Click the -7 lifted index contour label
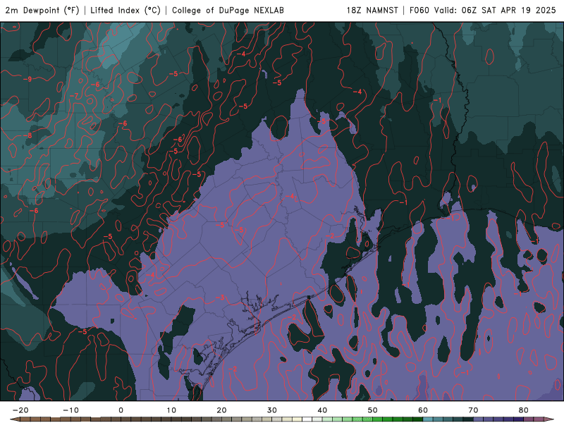Image resolution: width=564 pixels, height=423 pixels. [x=74, y=96]
